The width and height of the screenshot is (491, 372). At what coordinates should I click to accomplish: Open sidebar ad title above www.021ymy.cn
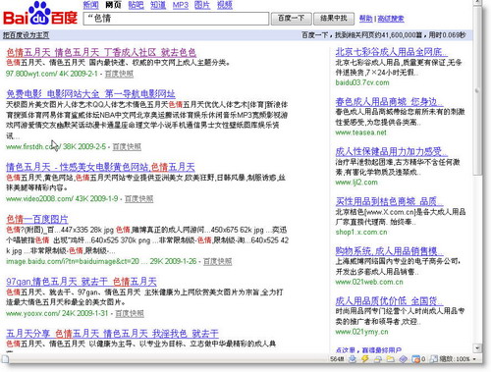coord(389,301)
